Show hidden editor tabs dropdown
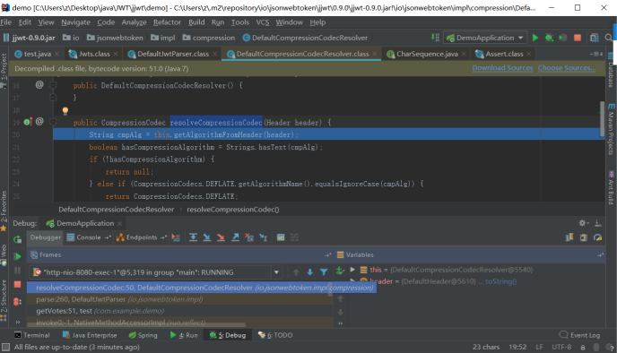617x353 pixels. [x=596, y=54]
